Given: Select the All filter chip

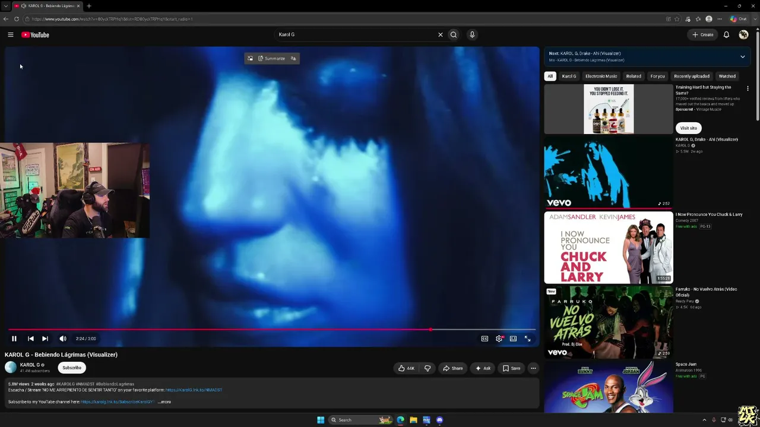Looking at the screenshot, I should pyautogui.click(x=550, y=76).
